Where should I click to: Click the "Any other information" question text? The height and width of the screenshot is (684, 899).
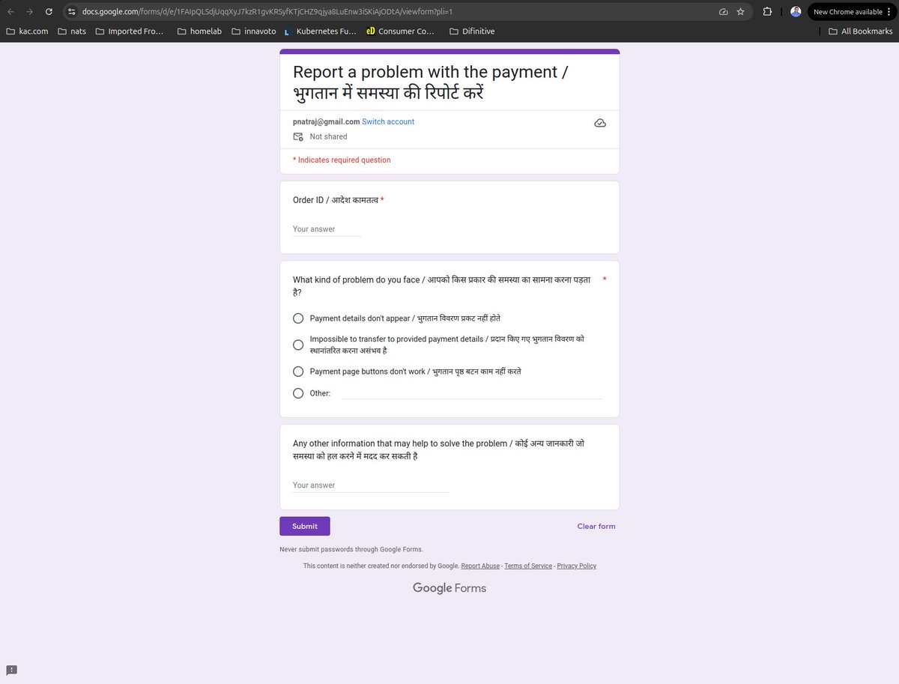tap(439, 450)
